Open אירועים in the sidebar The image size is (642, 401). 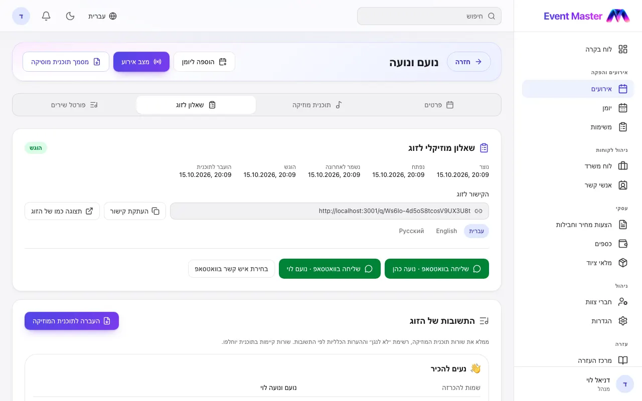click(x=578, y=89)
